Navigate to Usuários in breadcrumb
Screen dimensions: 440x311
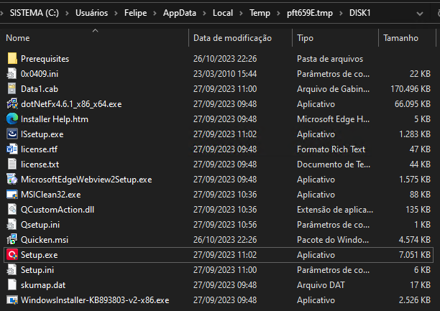(91, 13)
